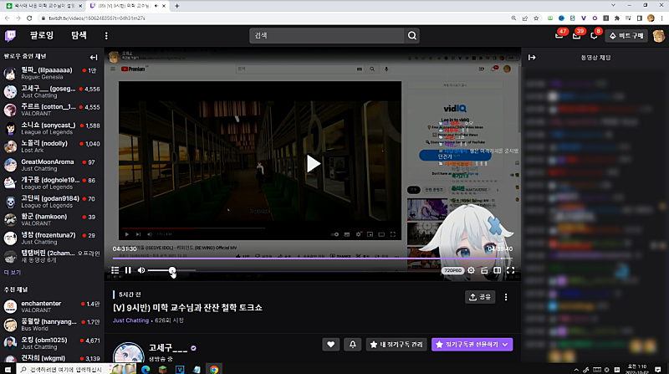Open the Browse (탐색) tab
The width and height of the screenshot is (669, 374).
[x=79, y=35]
